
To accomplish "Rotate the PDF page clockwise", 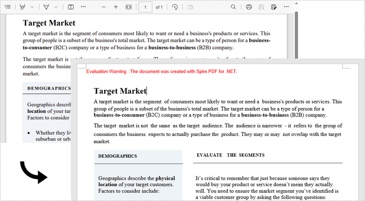I will pos(175,7).
